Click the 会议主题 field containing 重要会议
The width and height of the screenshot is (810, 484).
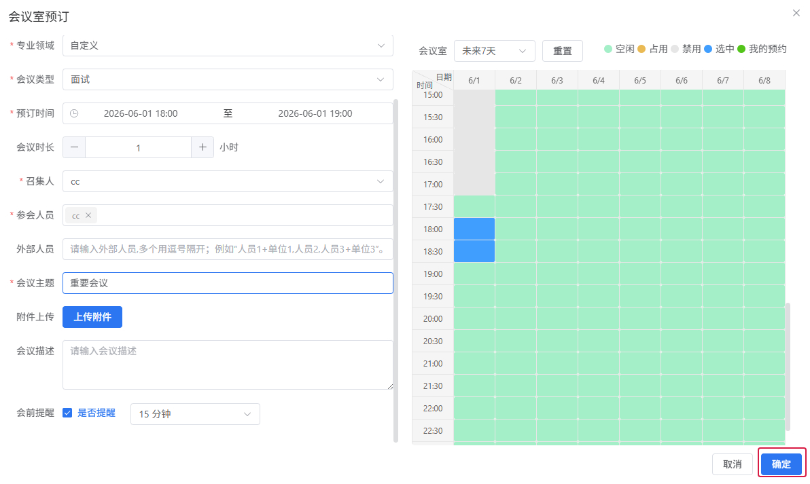tap(228, 283)
